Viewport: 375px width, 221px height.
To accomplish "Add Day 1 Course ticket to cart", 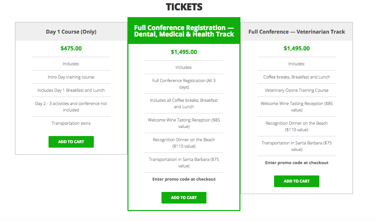I will coord(71,142).
